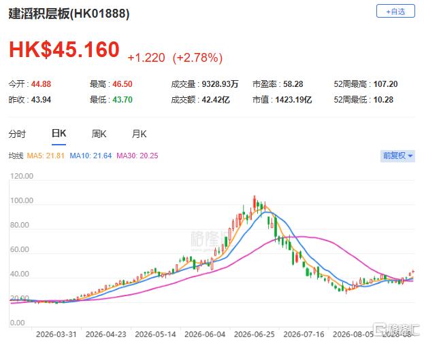This screenshot has height=341, width=424.
Task: Click the MA10: 21.64 indicator label
Action: pos(91,156)
